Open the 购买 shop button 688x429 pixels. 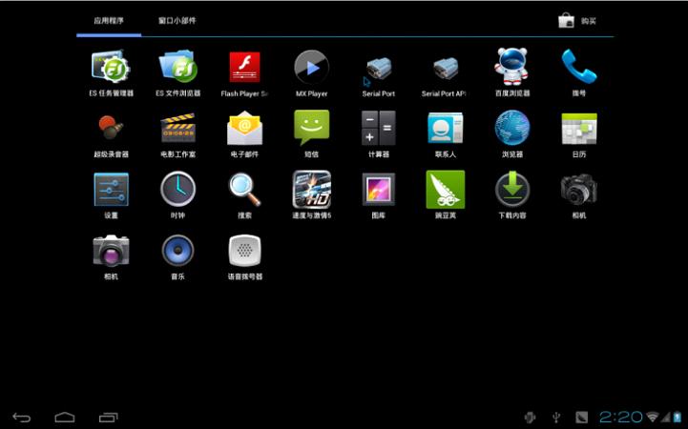pos(577,21)
